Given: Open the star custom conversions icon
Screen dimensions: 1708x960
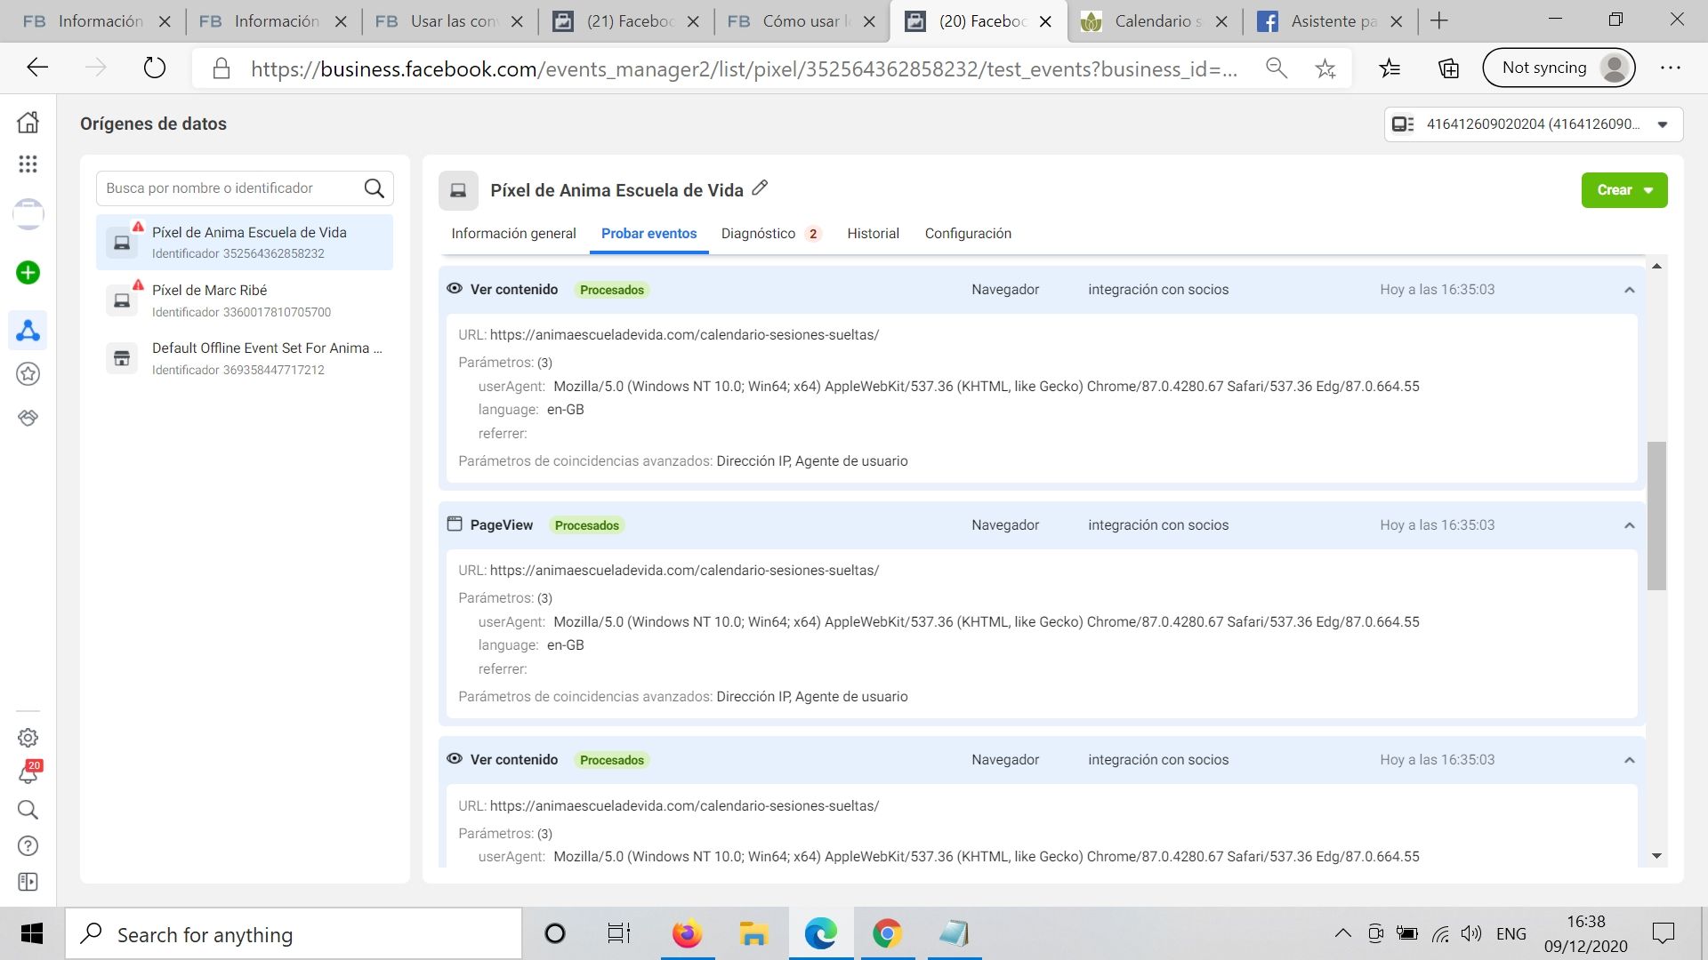Looking at the screenshot, I should pos(28,374).
